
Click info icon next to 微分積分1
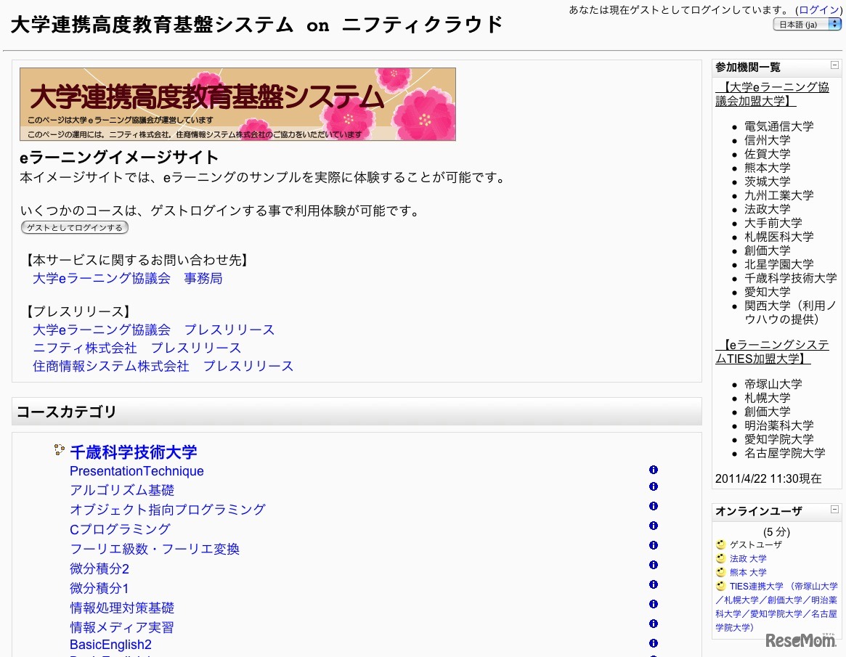tap(653, 584)
